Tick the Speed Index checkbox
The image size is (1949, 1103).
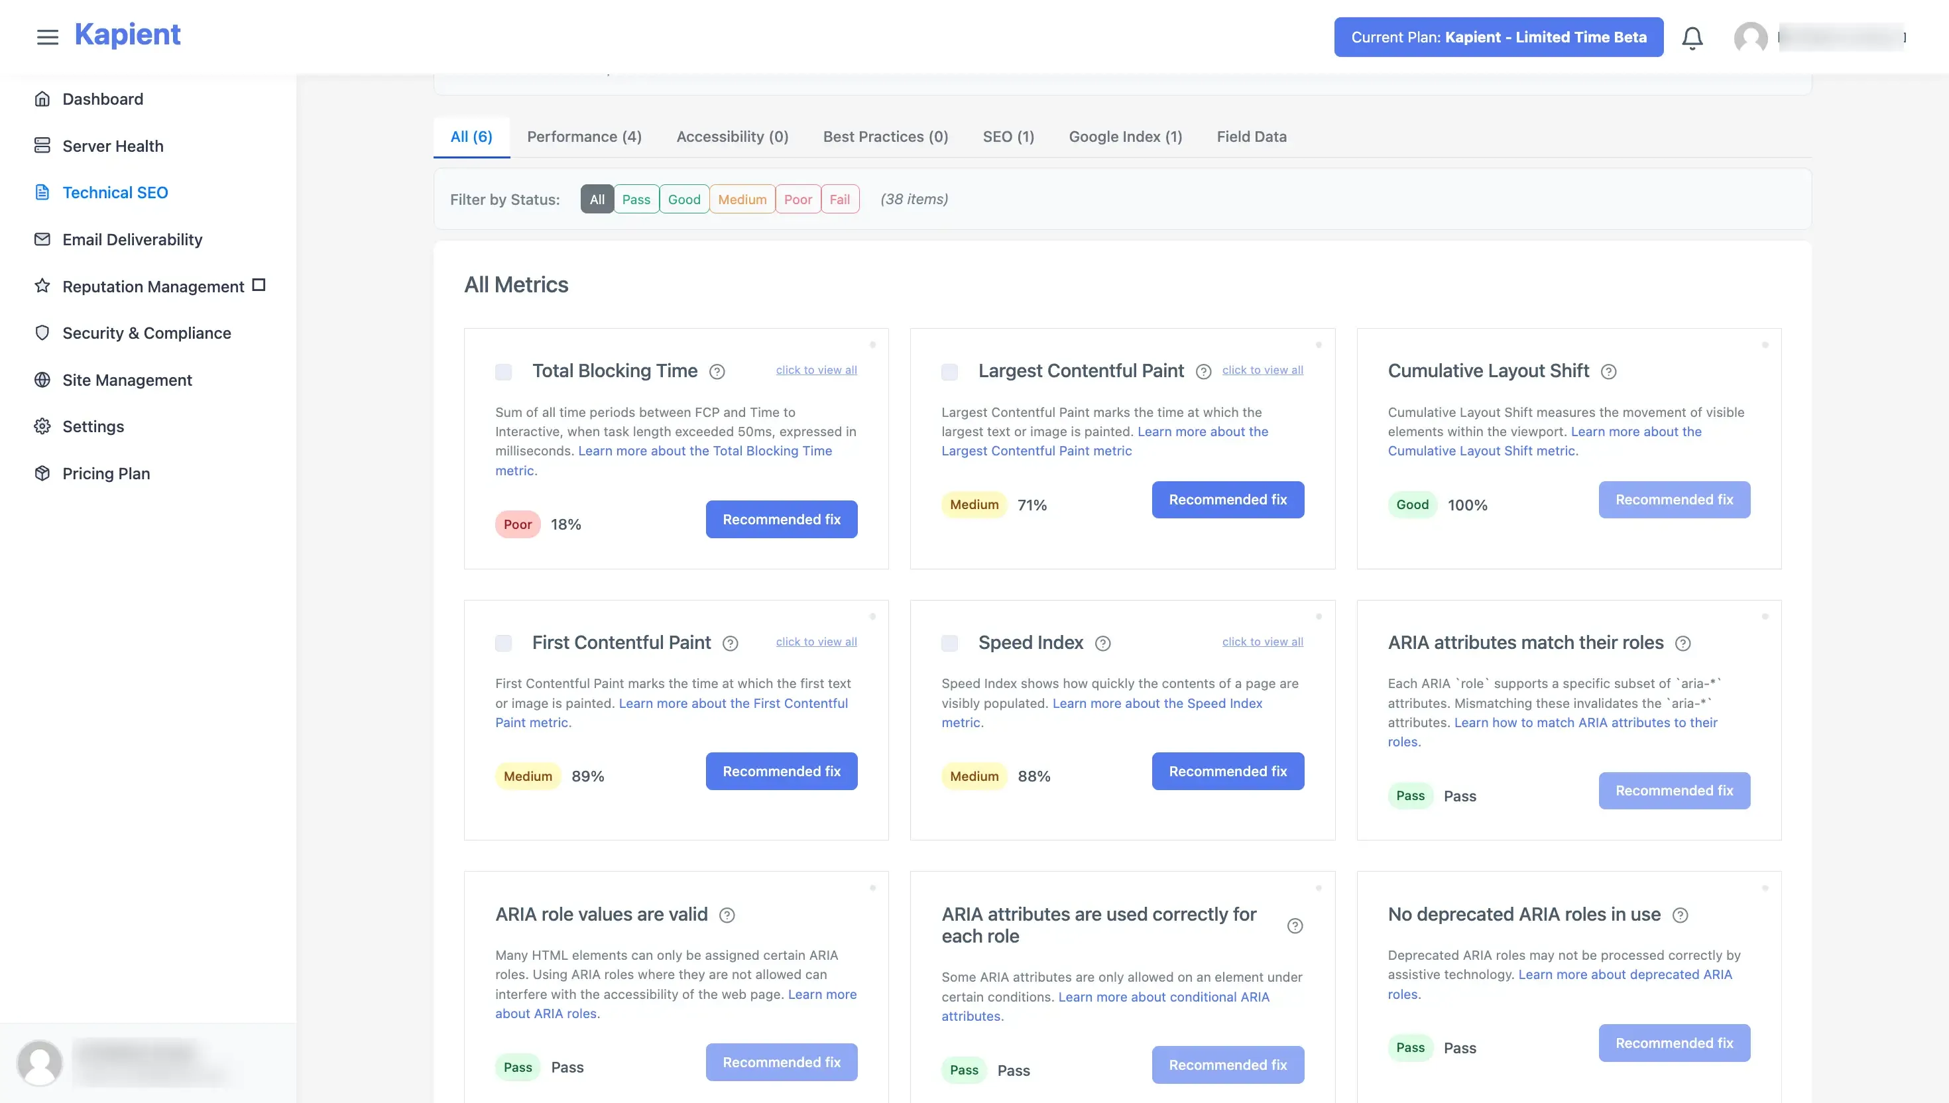tap(949, 643)
